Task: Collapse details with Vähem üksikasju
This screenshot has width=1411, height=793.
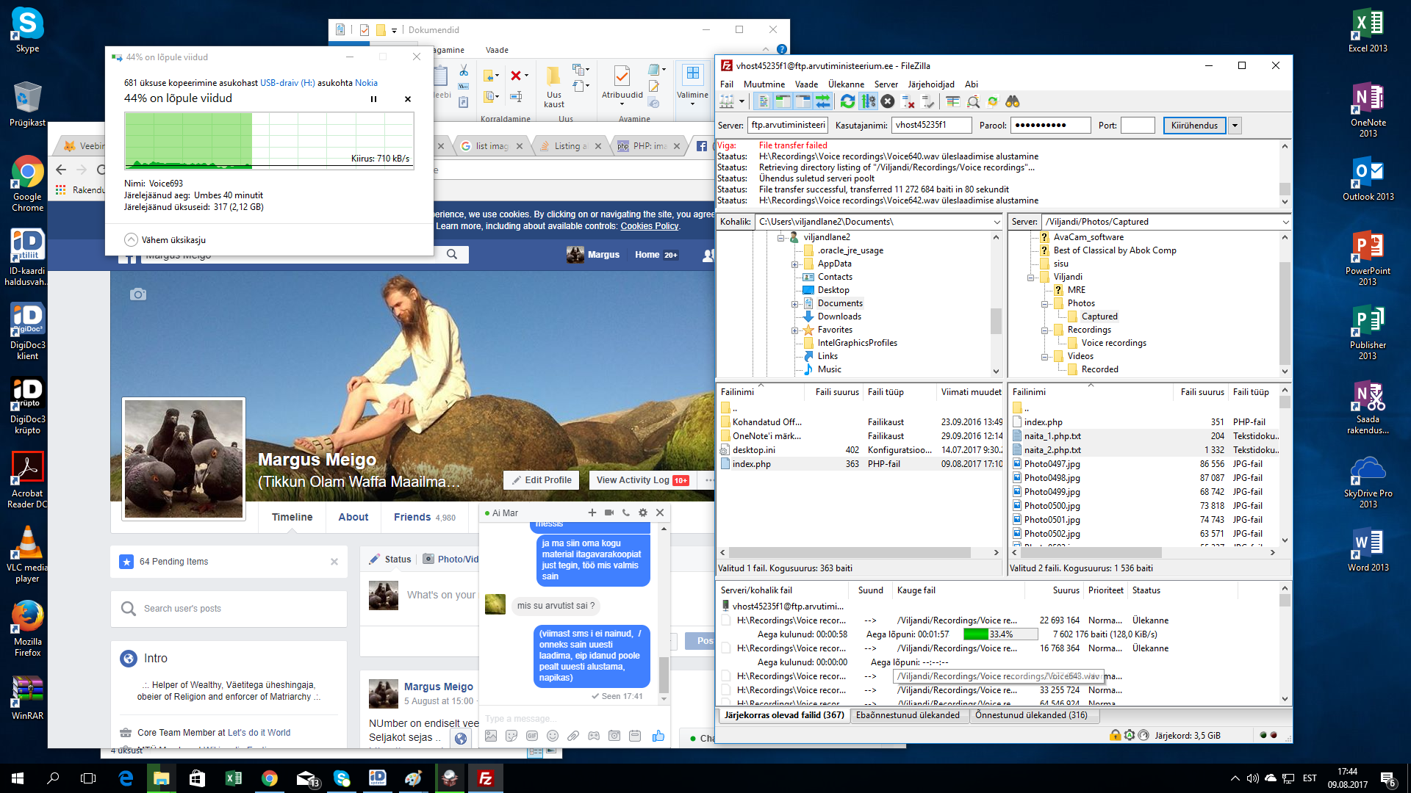Action: point(165,240)
